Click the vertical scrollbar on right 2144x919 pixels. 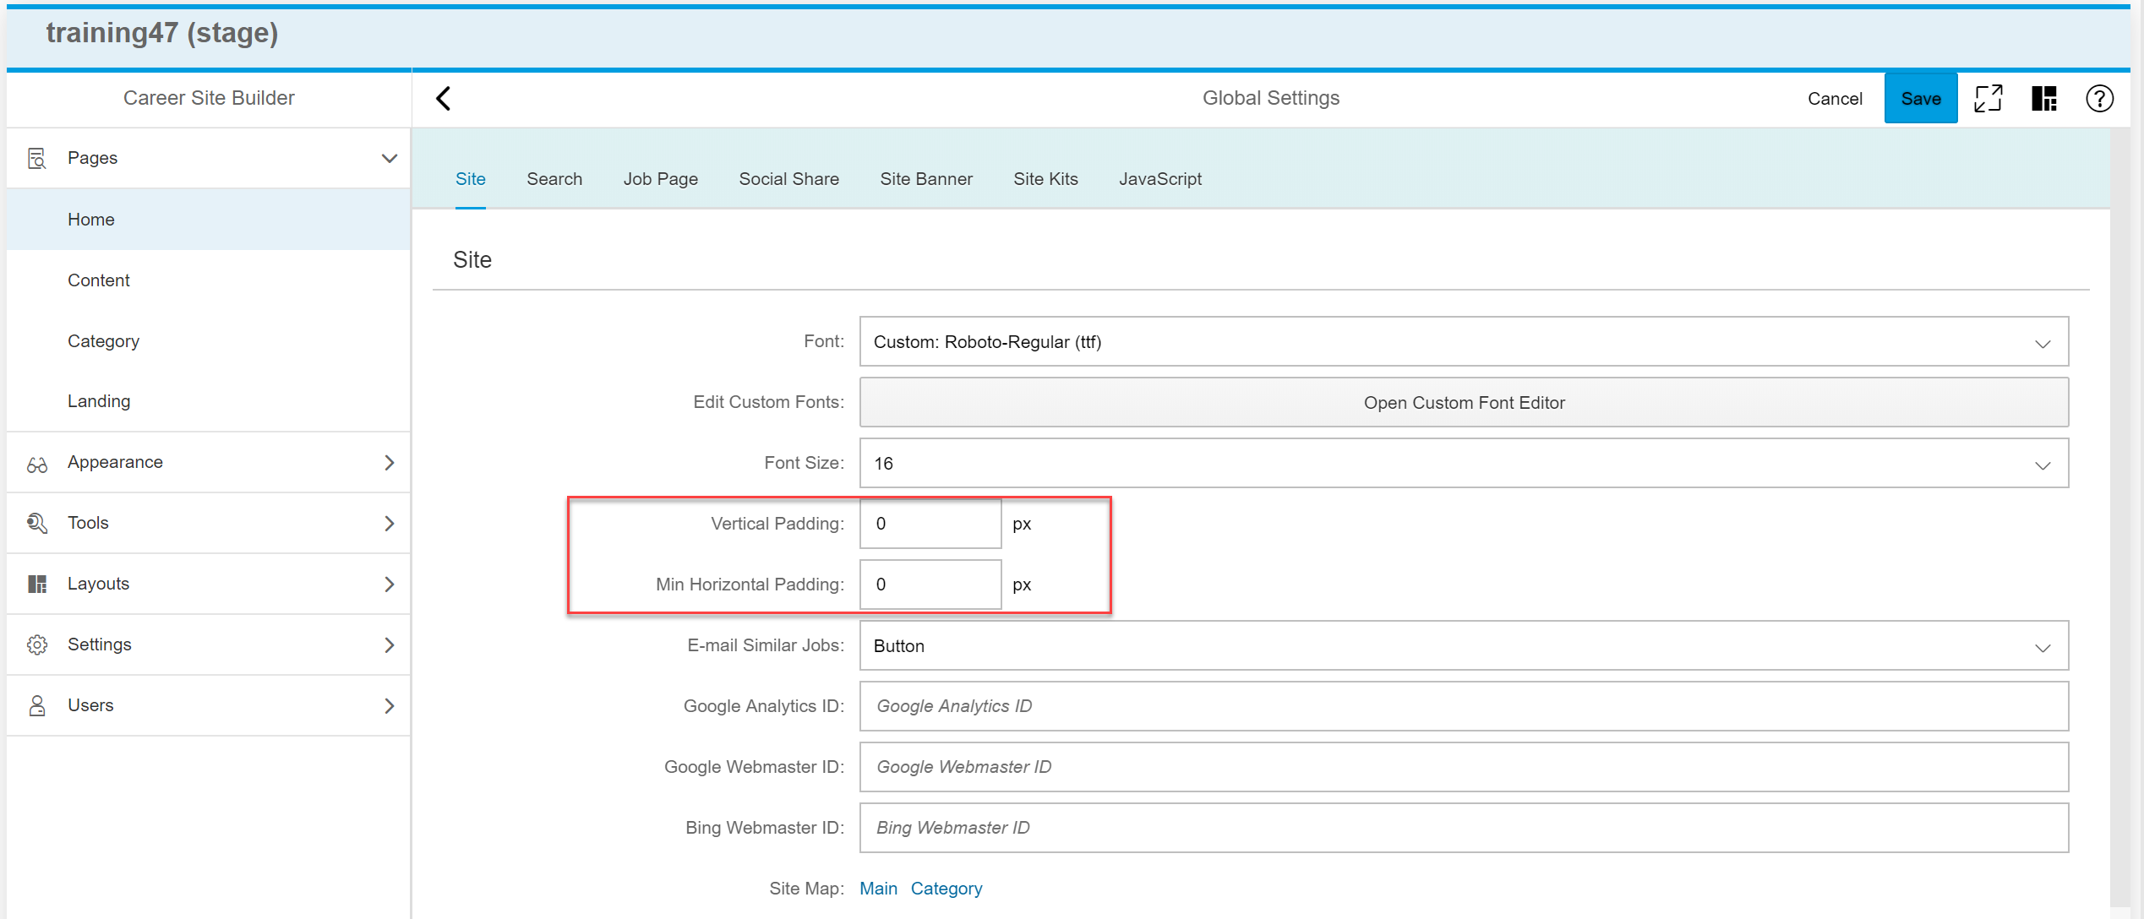coord(2119,517)
